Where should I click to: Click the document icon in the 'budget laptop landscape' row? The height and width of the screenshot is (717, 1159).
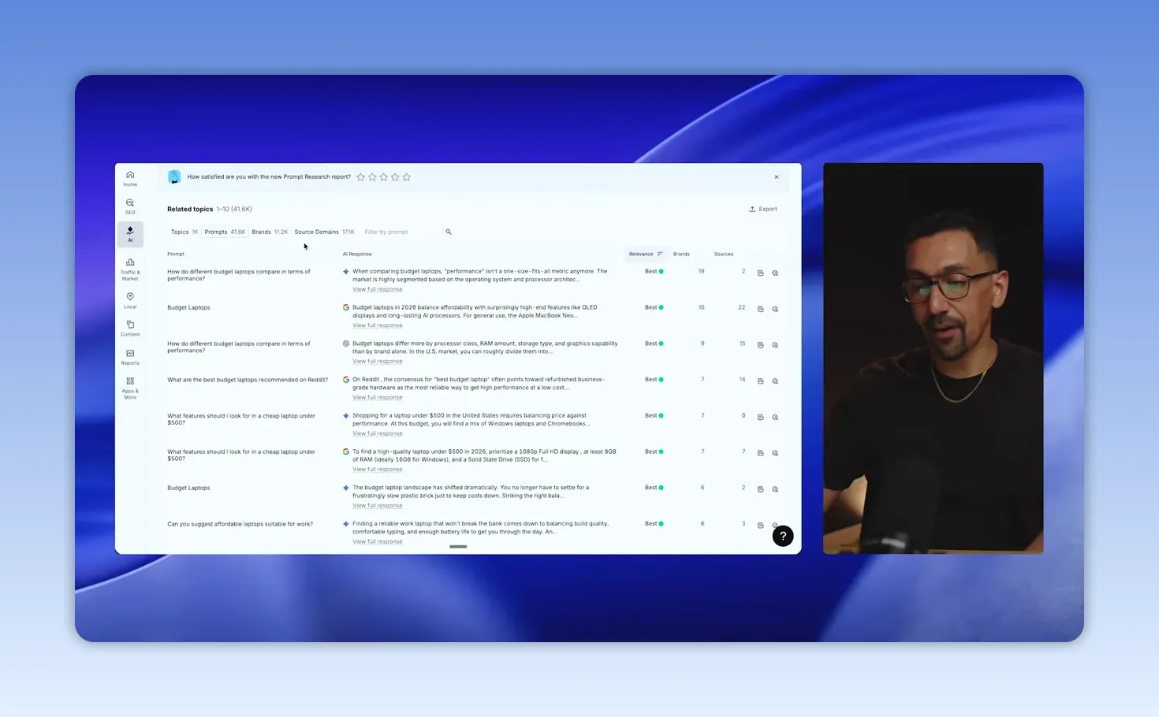761,489
